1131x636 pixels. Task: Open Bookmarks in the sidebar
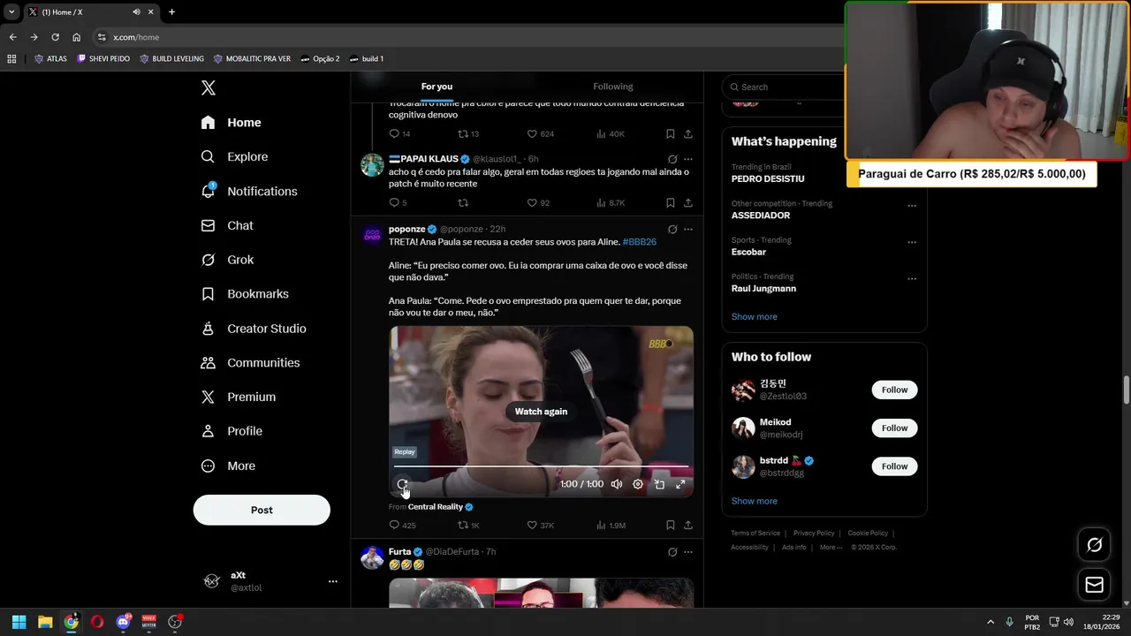pos(245,293)
